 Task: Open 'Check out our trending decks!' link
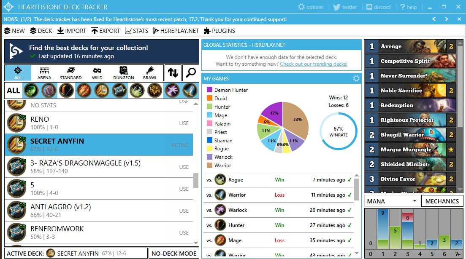click(314, 64)
